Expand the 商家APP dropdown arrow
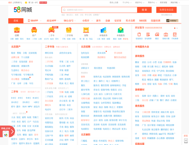This screenshot has width=189, height=145. click(x=58, y=21)
